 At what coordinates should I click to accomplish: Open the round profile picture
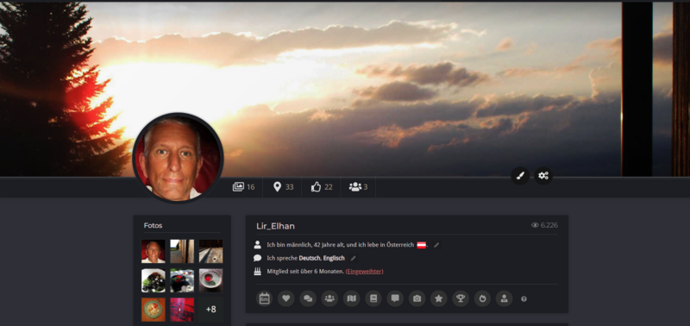[x=178, y=158]
